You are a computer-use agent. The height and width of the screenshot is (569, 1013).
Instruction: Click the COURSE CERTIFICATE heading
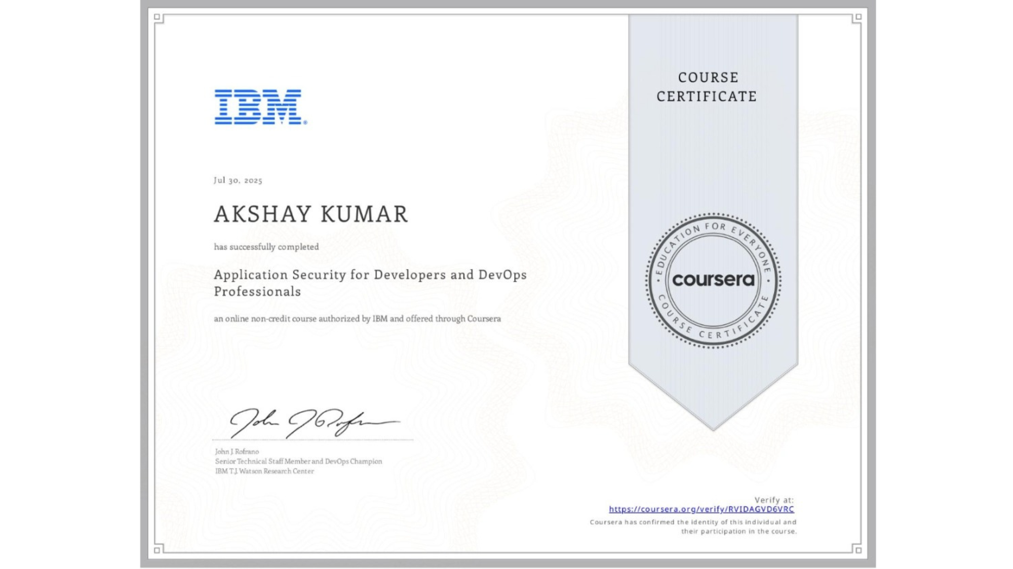(707, 87)
